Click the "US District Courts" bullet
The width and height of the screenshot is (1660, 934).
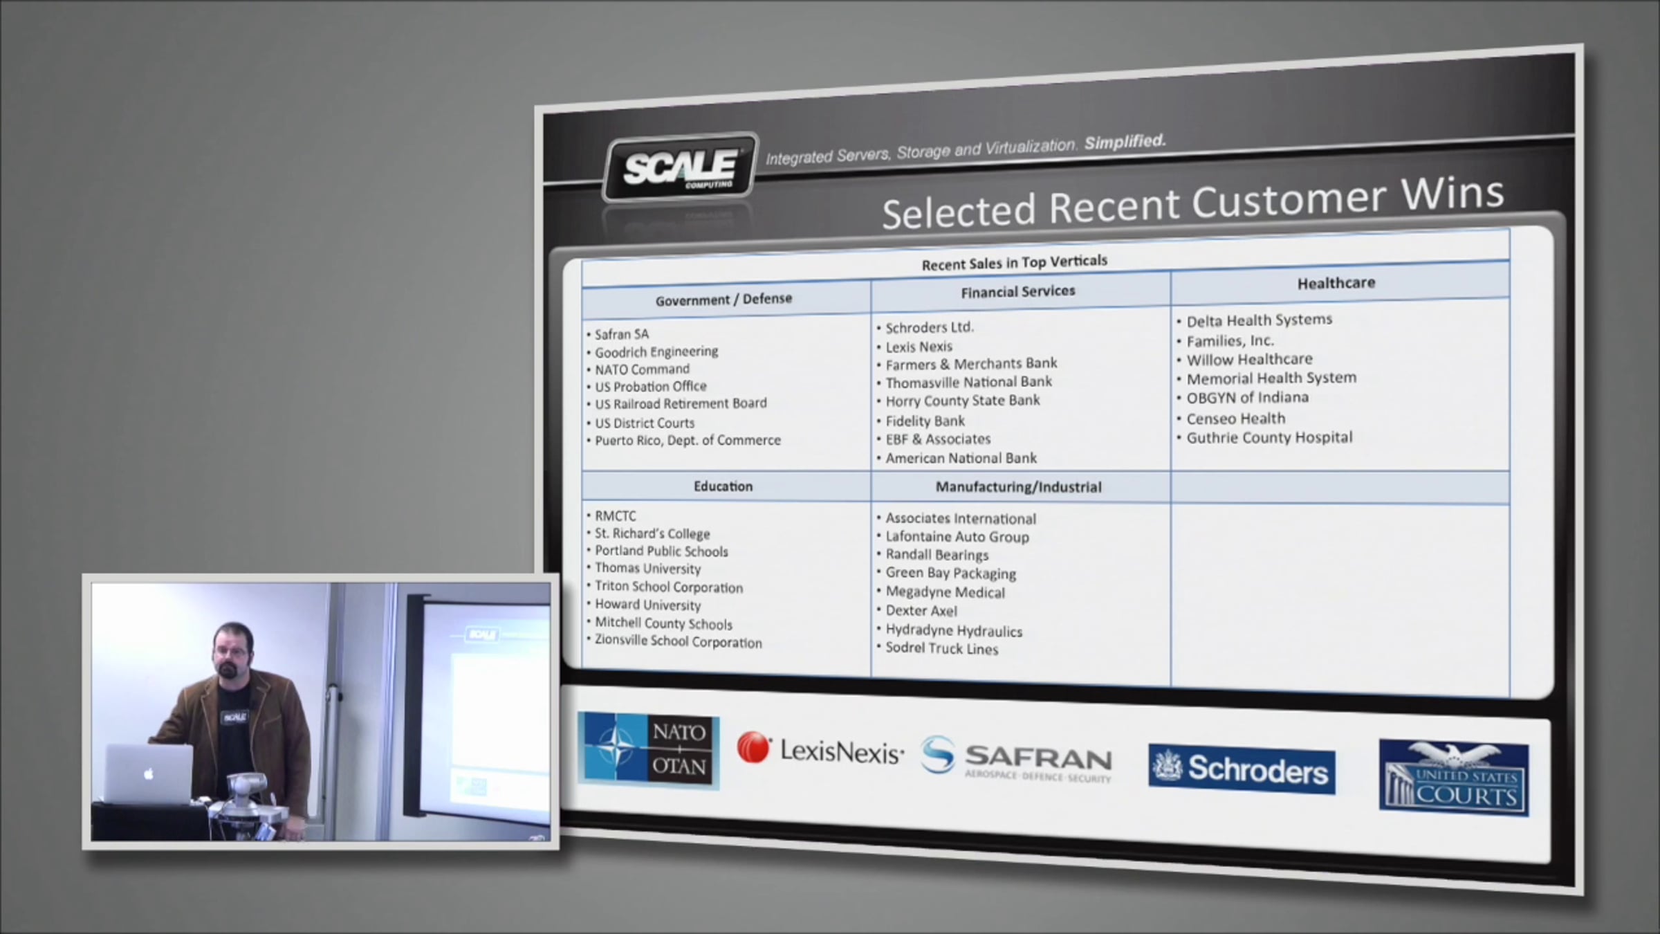[645, 423]
